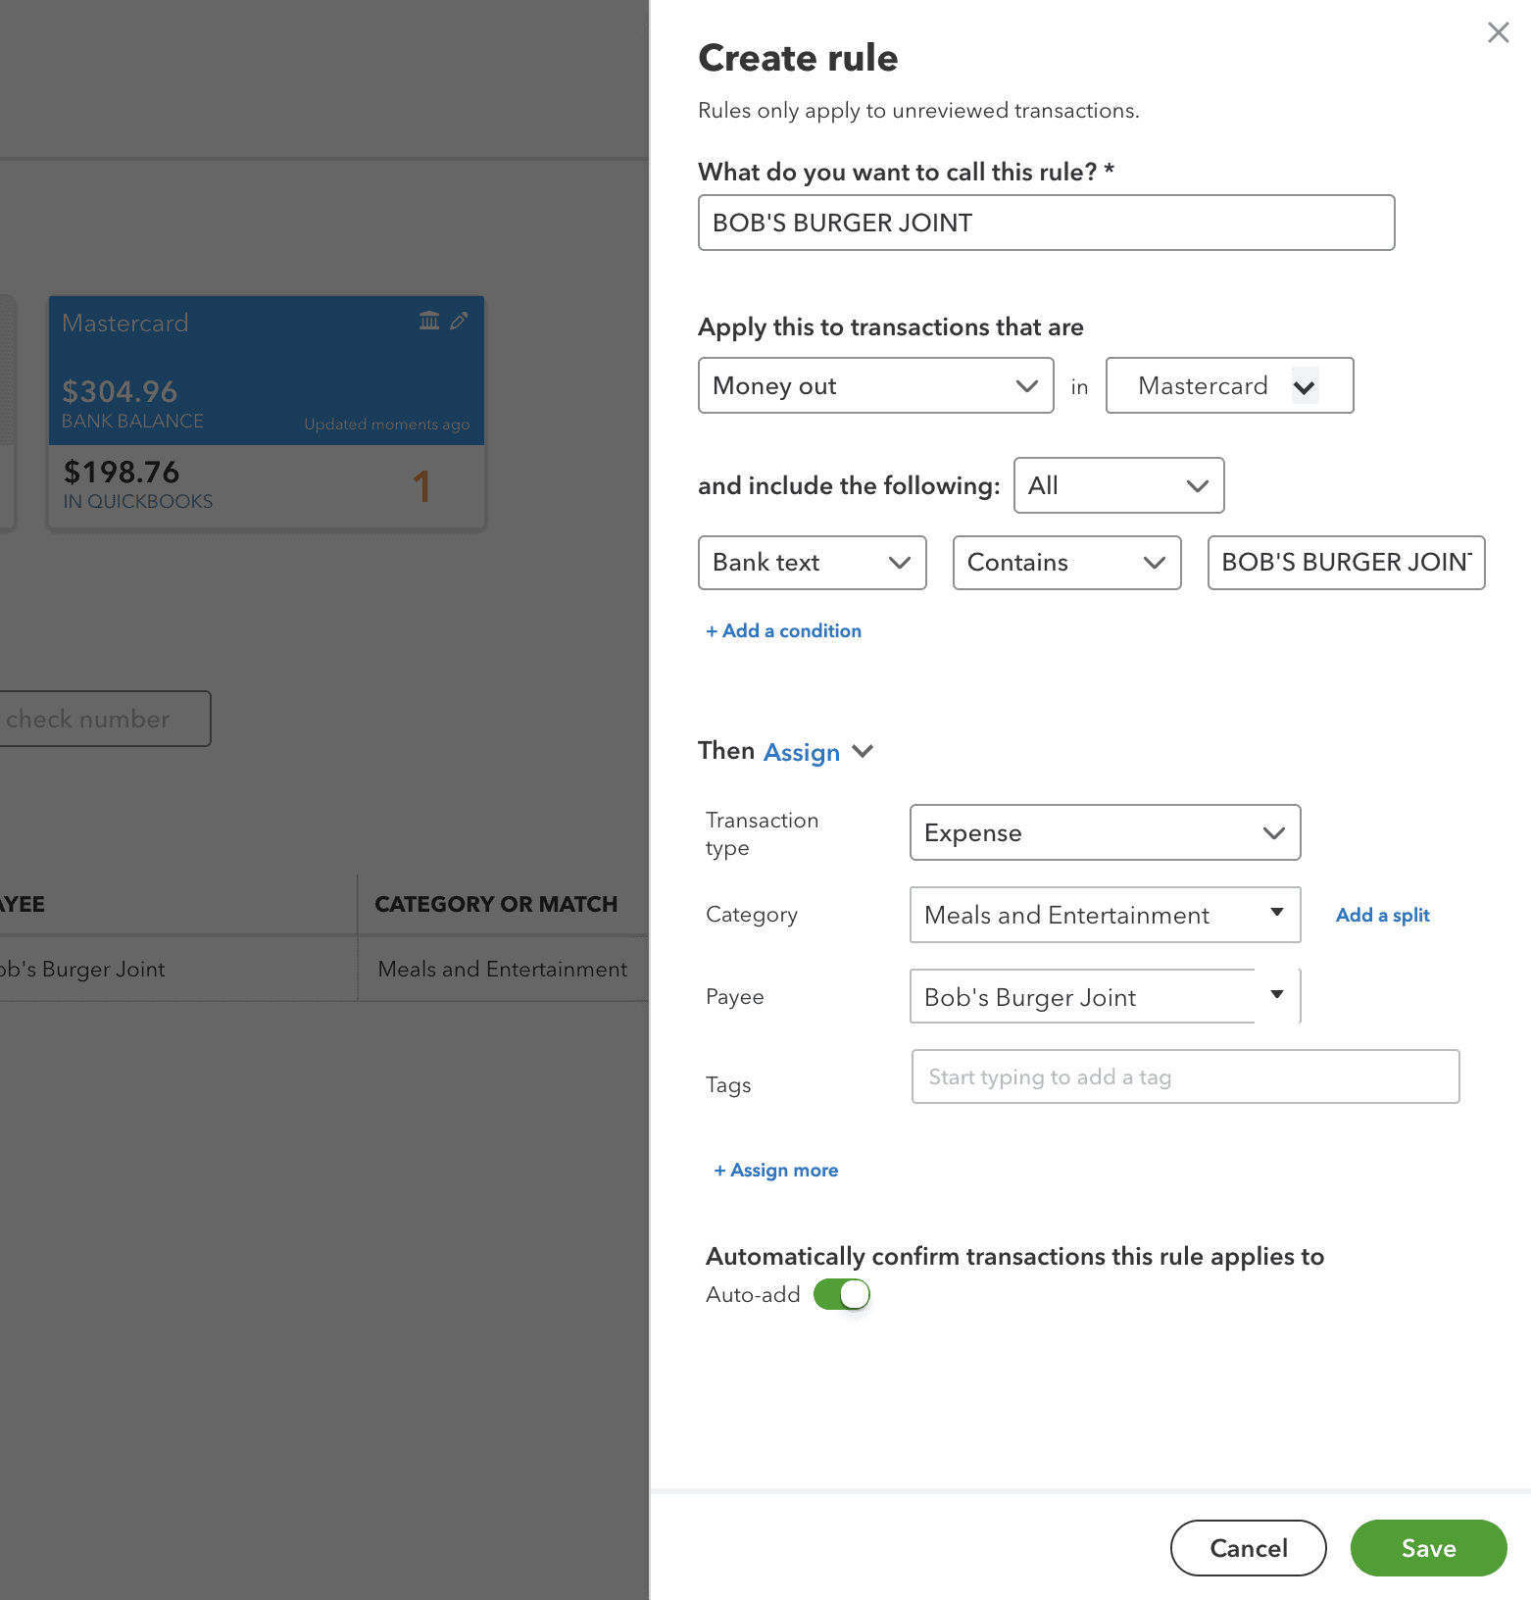
Task: Click the $304.96 bank balance on Mastercard card
Action: point(120,392)
